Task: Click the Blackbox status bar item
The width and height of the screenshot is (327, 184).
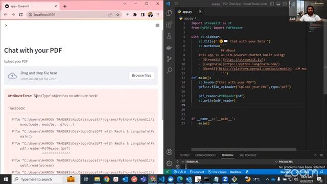Action: [x=236, y=172]
